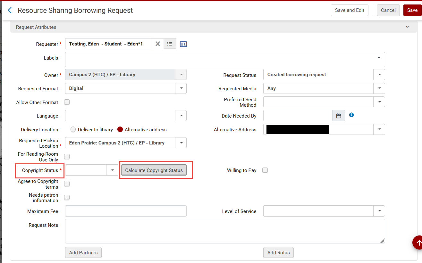
Task: Expand the Requested Media dropdown
Action: pyautogui.click(x=379, y=88)
